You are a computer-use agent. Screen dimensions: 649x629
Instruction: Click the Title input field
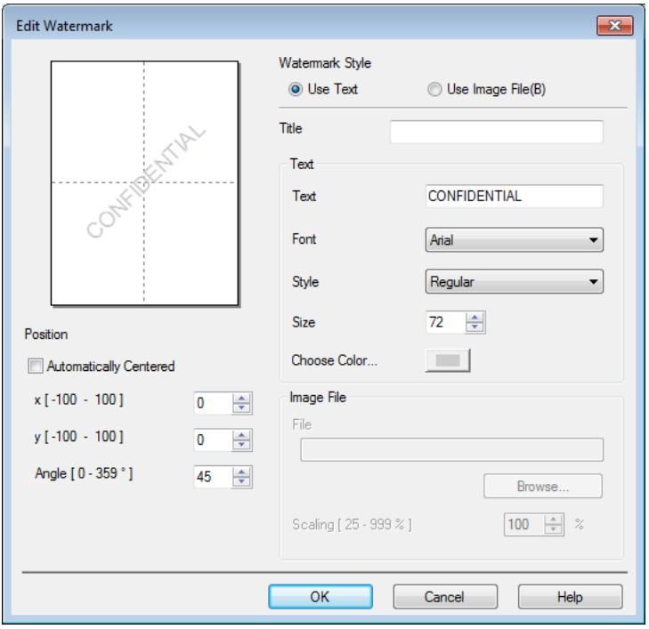[496, 132]
